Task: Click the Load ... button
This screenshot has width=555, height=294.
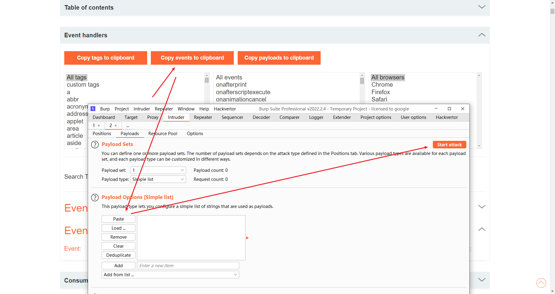Action: click(119, 228)
